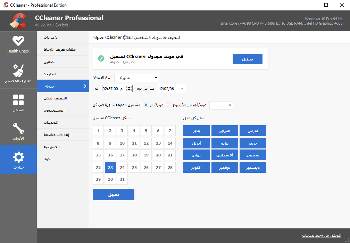Click the التحقق من وجود تحديثات link

[x=322, y=235]
